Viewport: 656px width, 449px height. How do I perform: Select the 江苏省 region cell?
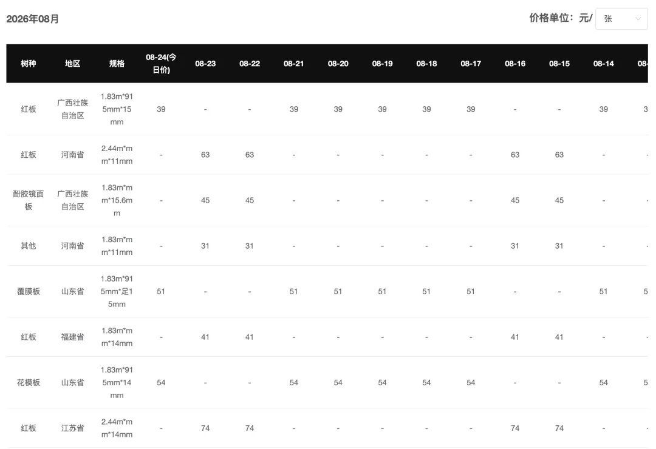pyautogui.click(x=72, y=428)
